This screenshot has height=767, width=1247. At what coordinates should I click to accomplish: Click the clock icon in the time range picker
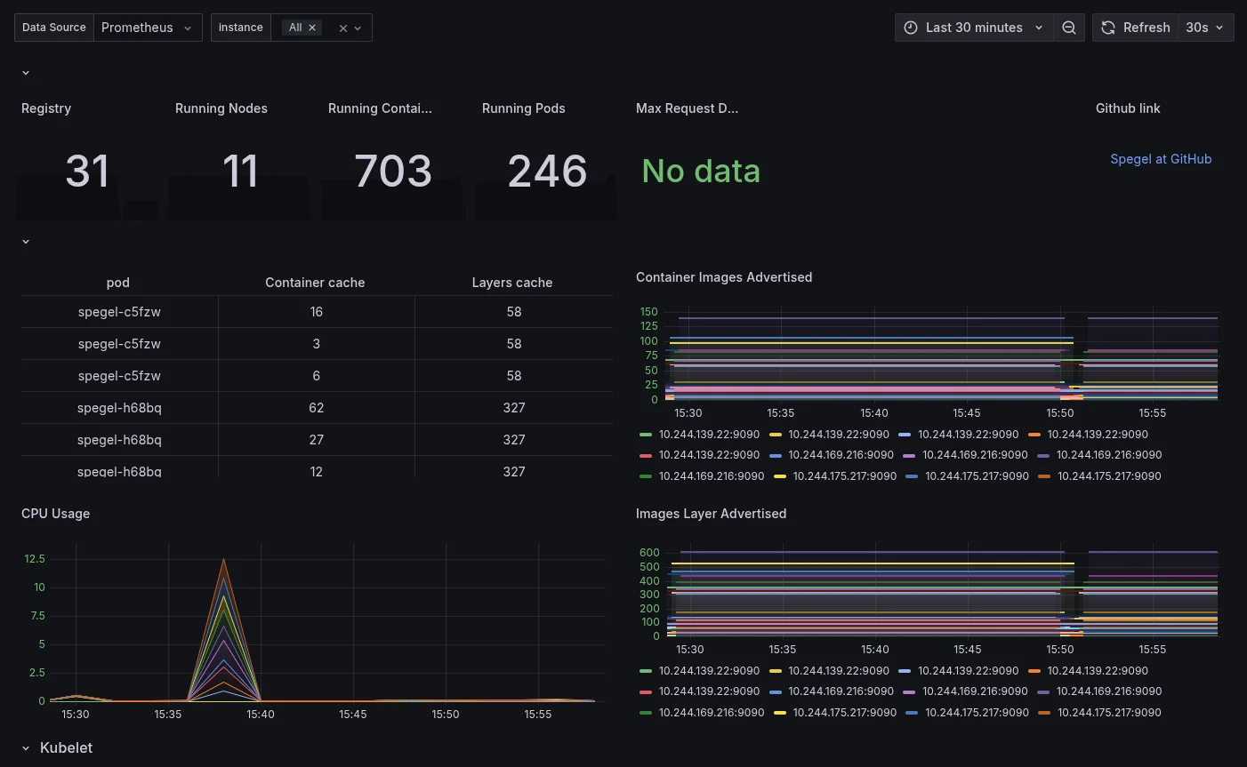911,28
